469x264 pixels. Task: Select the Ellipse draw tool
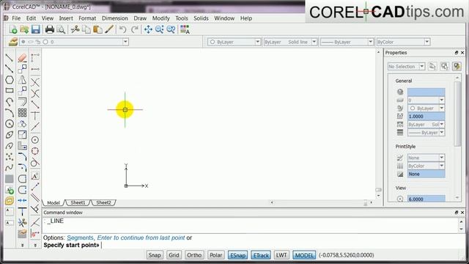[x=10, y=135]
